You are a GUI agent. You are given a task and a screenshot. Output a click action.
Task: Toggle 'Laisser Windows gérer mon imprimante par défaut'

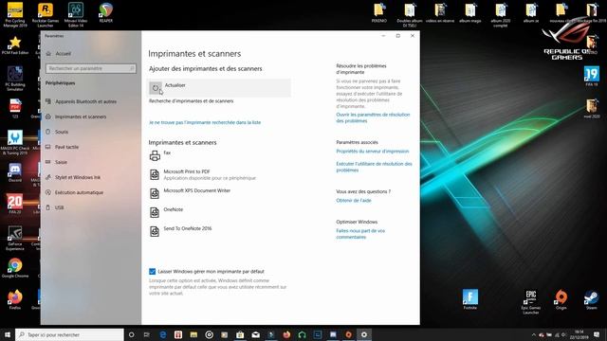click(x=152, y=272)
